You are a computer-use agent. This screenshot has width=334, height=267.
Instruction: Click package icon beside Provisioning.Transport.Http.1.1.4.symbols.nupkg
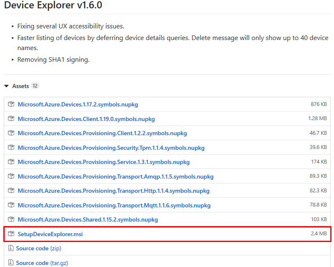pyautogui.click(x=11, y=191)
